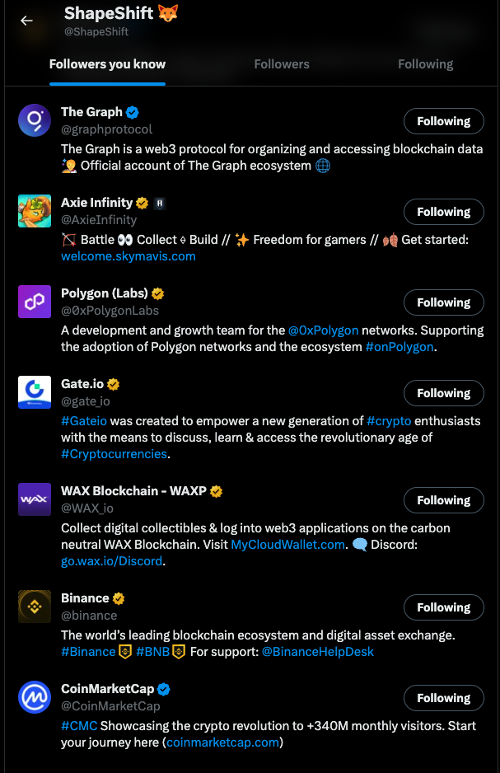Open The Graph profile avatar
The width and height of the screenshot is (500, 773).
[x=35, y=120]
